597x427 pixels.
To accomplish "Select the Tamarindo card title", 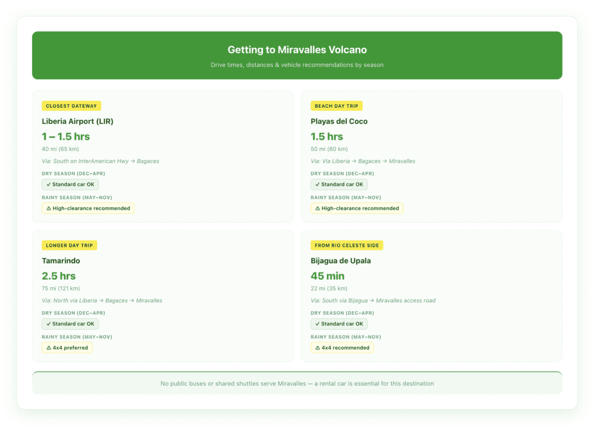I will 61,261.
